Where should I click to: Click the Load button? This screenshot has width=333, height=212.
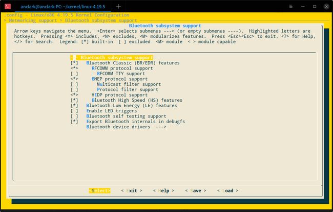[227, 191]
